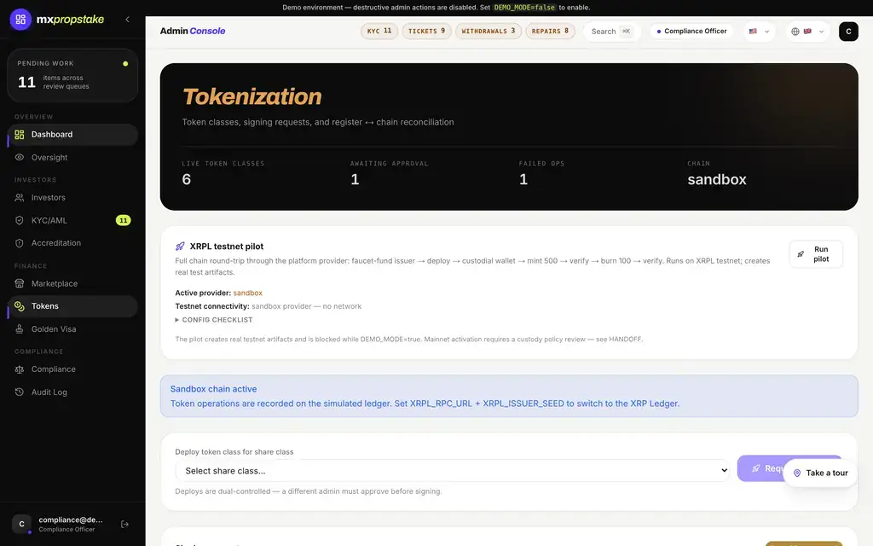Open the Golden Visa page
873x546 pixels.
[x=72, y=329]
